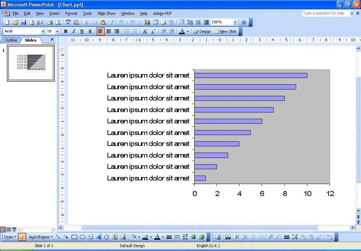361x251 pixels.
Task: Click the Fill Color paint bucket
Action: (x=133, y=237)
